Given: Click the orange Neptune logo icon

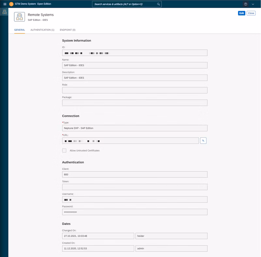Looking at the screenshot, I should (x=11, y=4).
